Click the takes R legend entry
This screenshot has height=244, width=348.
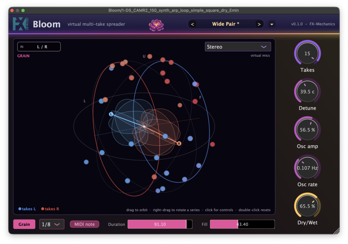(x=50, y=209)
